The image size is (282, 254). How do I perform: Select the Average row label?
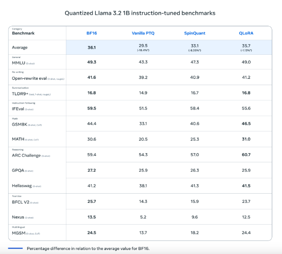click(x=20, y=47)
